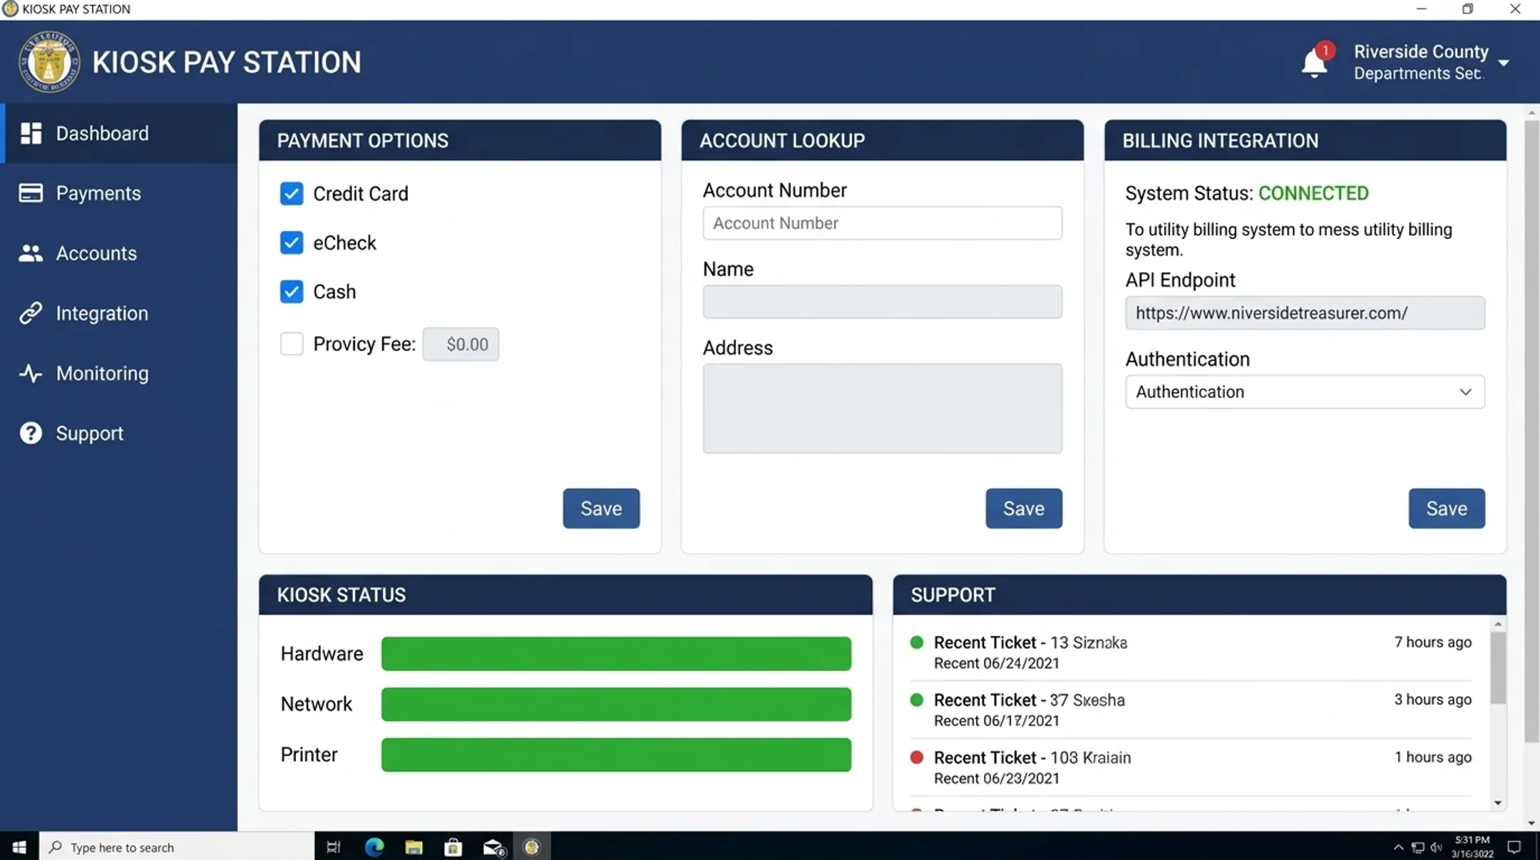Enable the Provicy Fee checkbox
The width and height of the screenshot is (1540, 860).
pos(292,344)
